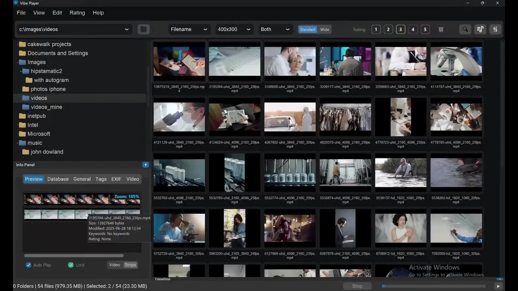Image resolution: width=518 pixels, height=291 pixels.
Task: Give the selection a 5 rating
Action: coord(425,30)
